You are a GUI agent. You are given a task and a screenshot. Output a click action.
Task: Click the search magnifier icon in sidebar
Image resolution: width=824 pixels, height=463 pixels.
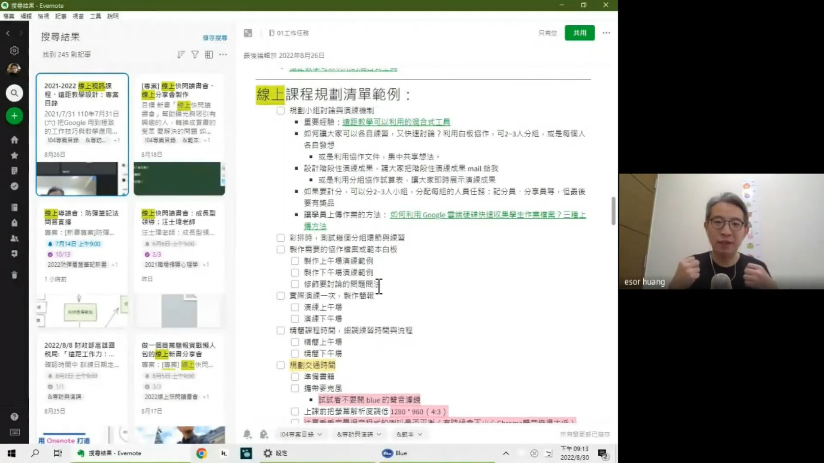coord(14,93)
